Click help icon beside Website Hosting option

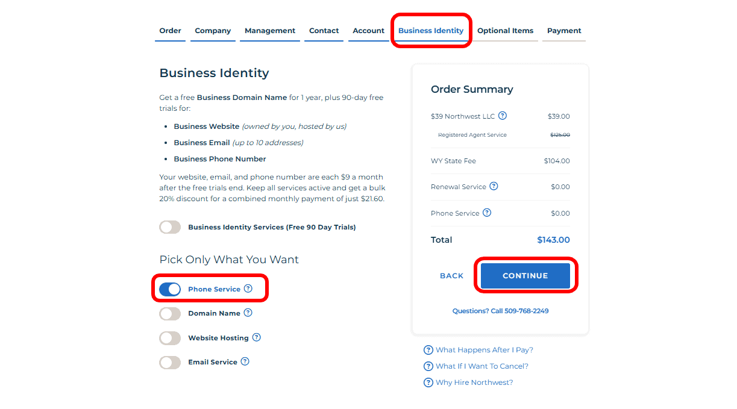click(256, 337)
